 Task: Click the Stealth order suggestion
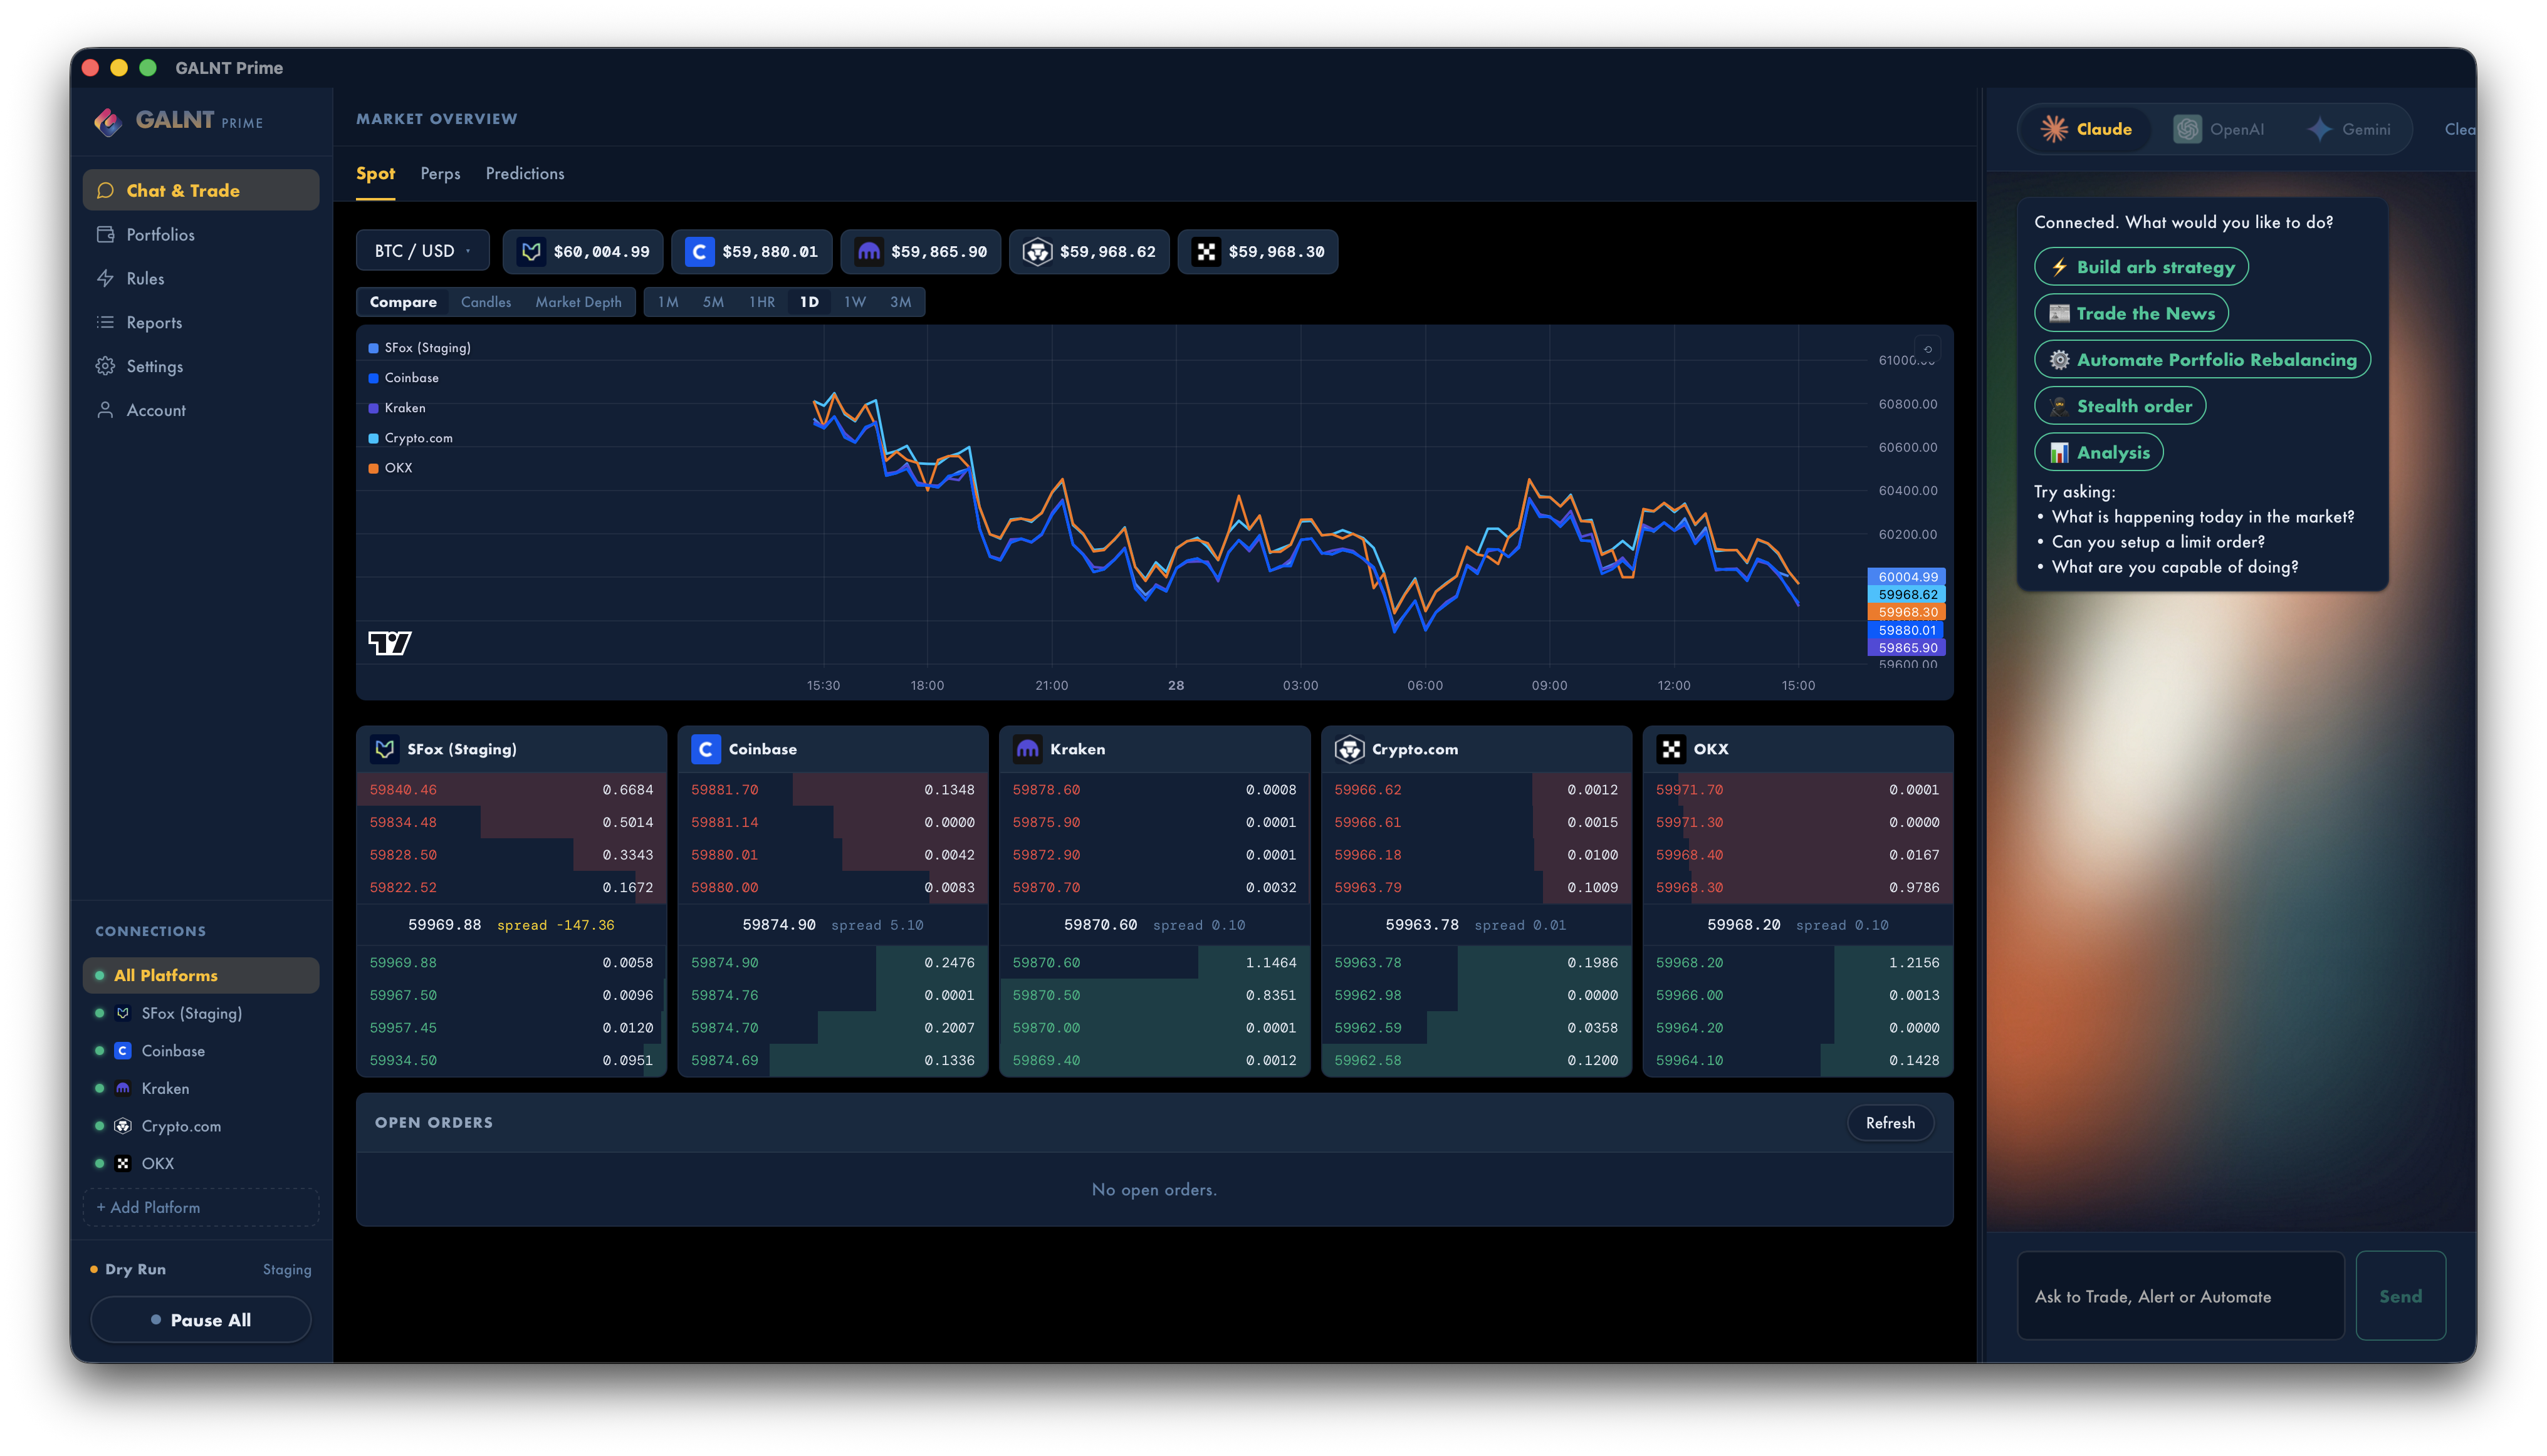[x=2120, y=406]
